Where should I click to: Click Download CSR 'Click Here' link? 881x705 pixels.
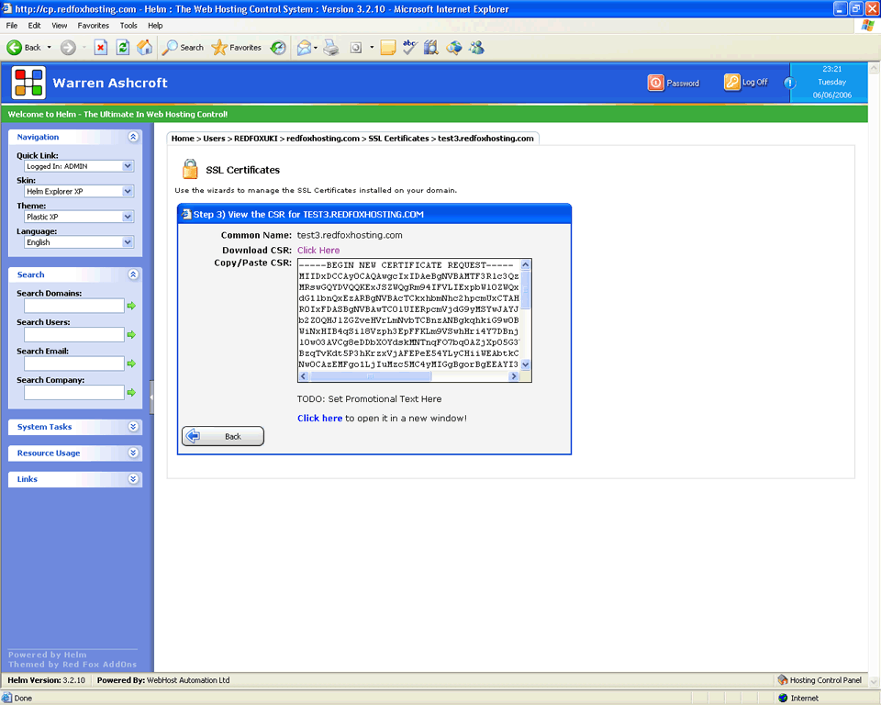click(318, 251)
